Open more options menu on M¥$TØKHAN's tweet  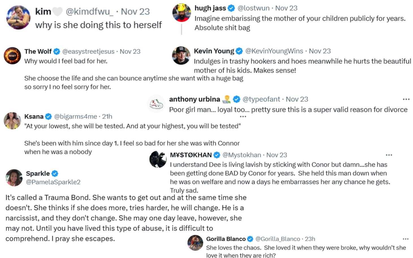[x=389, y=155]
